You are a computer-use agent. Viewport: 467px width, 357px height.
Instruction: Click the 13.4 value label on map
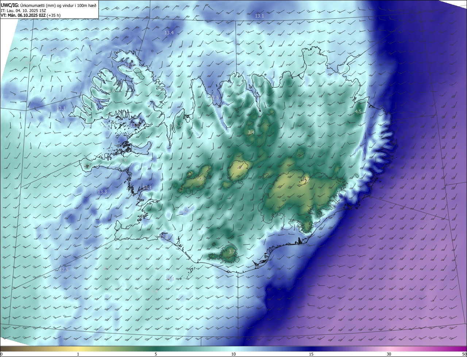click(169, 32)
